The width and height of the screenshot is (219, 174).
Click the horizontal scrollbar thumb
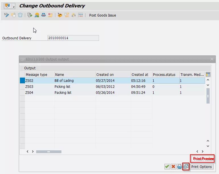pyautogui.click(x=49, y=152)
